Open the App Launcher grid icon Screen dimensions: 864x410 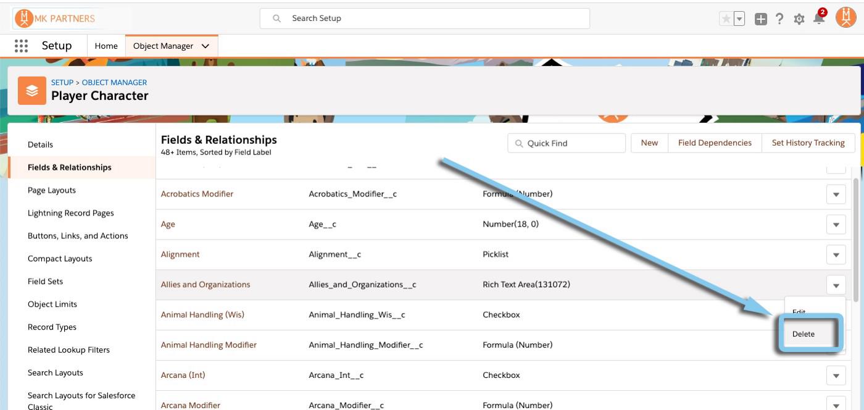[x=21, y=46]
